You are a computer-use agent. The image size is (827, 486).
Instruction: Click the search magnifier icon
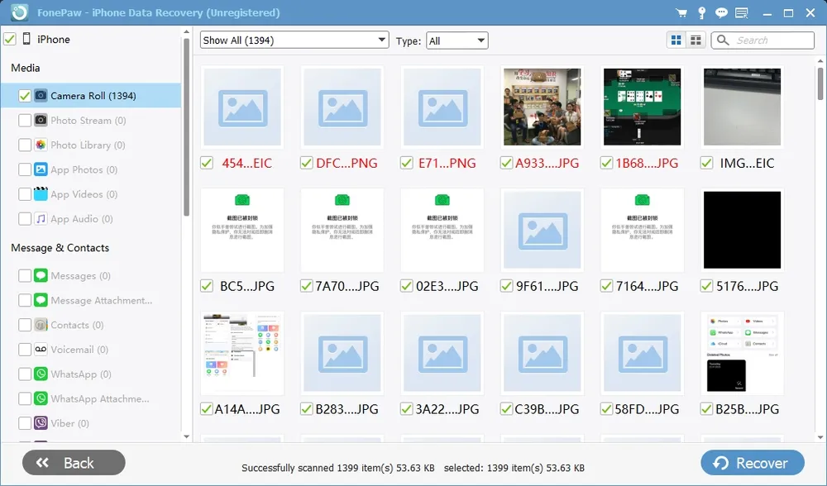[x=723, y=40]
